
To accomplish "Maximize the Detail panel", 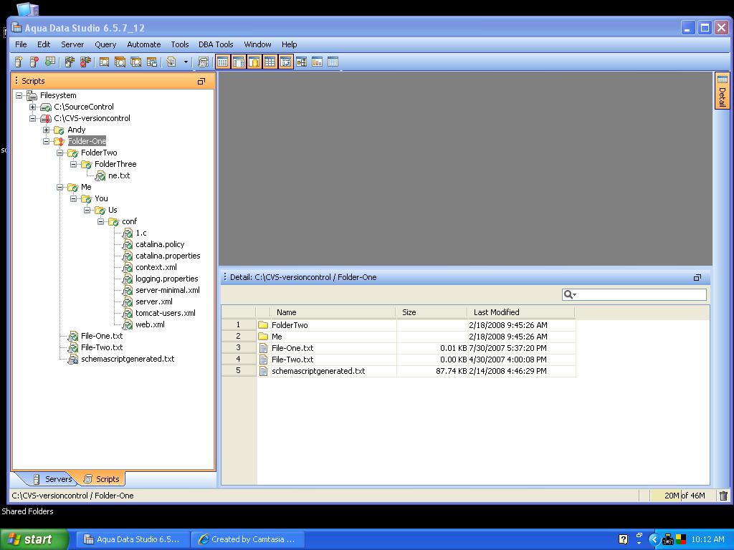I will click(x=697, y=278).
